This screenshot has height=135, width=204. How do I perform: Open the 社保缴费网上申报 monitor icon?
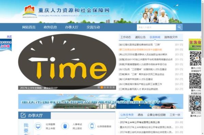coord(38,126)
